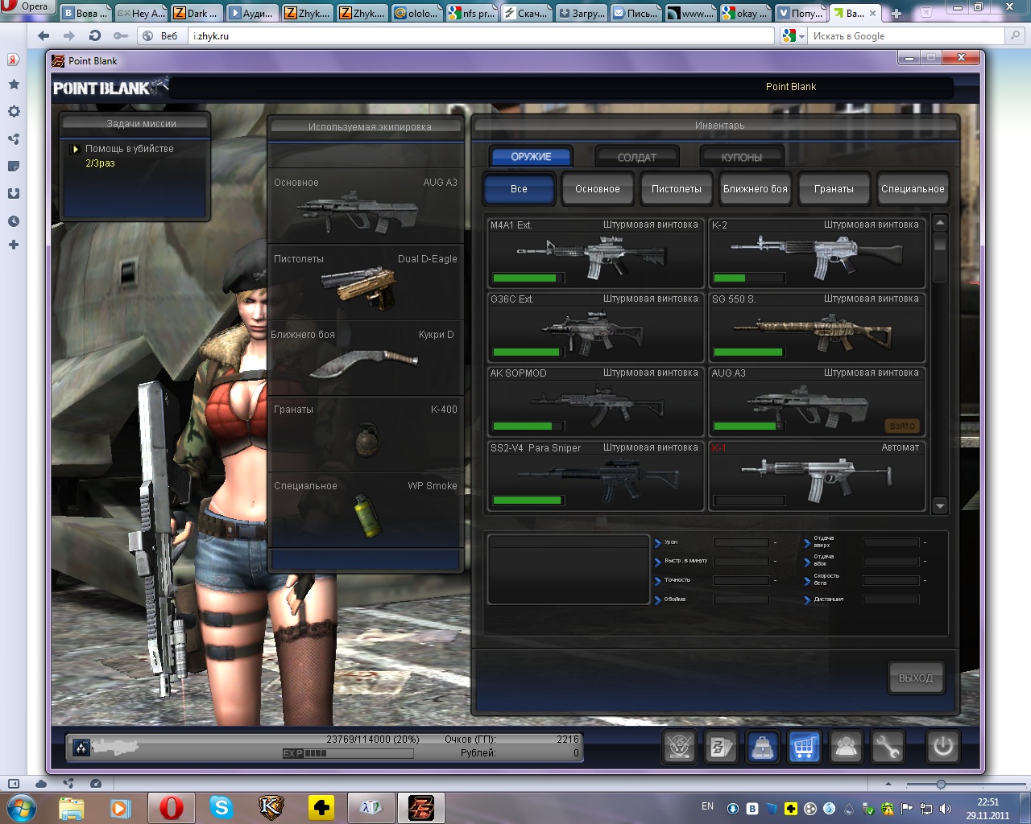The width and height of the screenshot is (1031, 824).
Task: Open Opera history clock sidebar icon
Action: (x=14, y=220)
